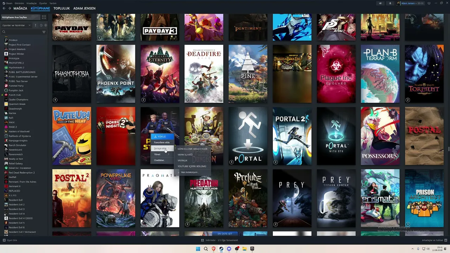
Task: Open the Görünüm menu
Action: (x=19, y=3)
